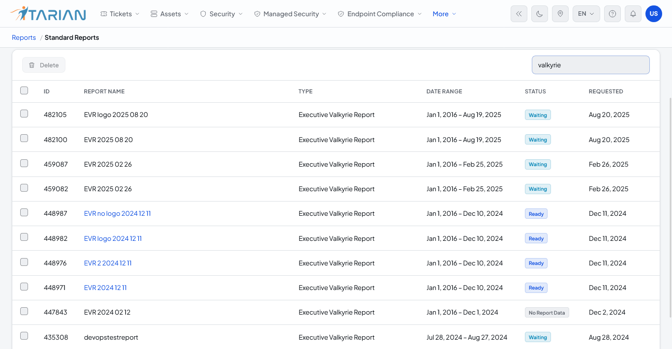Toggle dark mode moon icon
The width and height of the screenshot is (672, 349).
[x=540, y=14]
